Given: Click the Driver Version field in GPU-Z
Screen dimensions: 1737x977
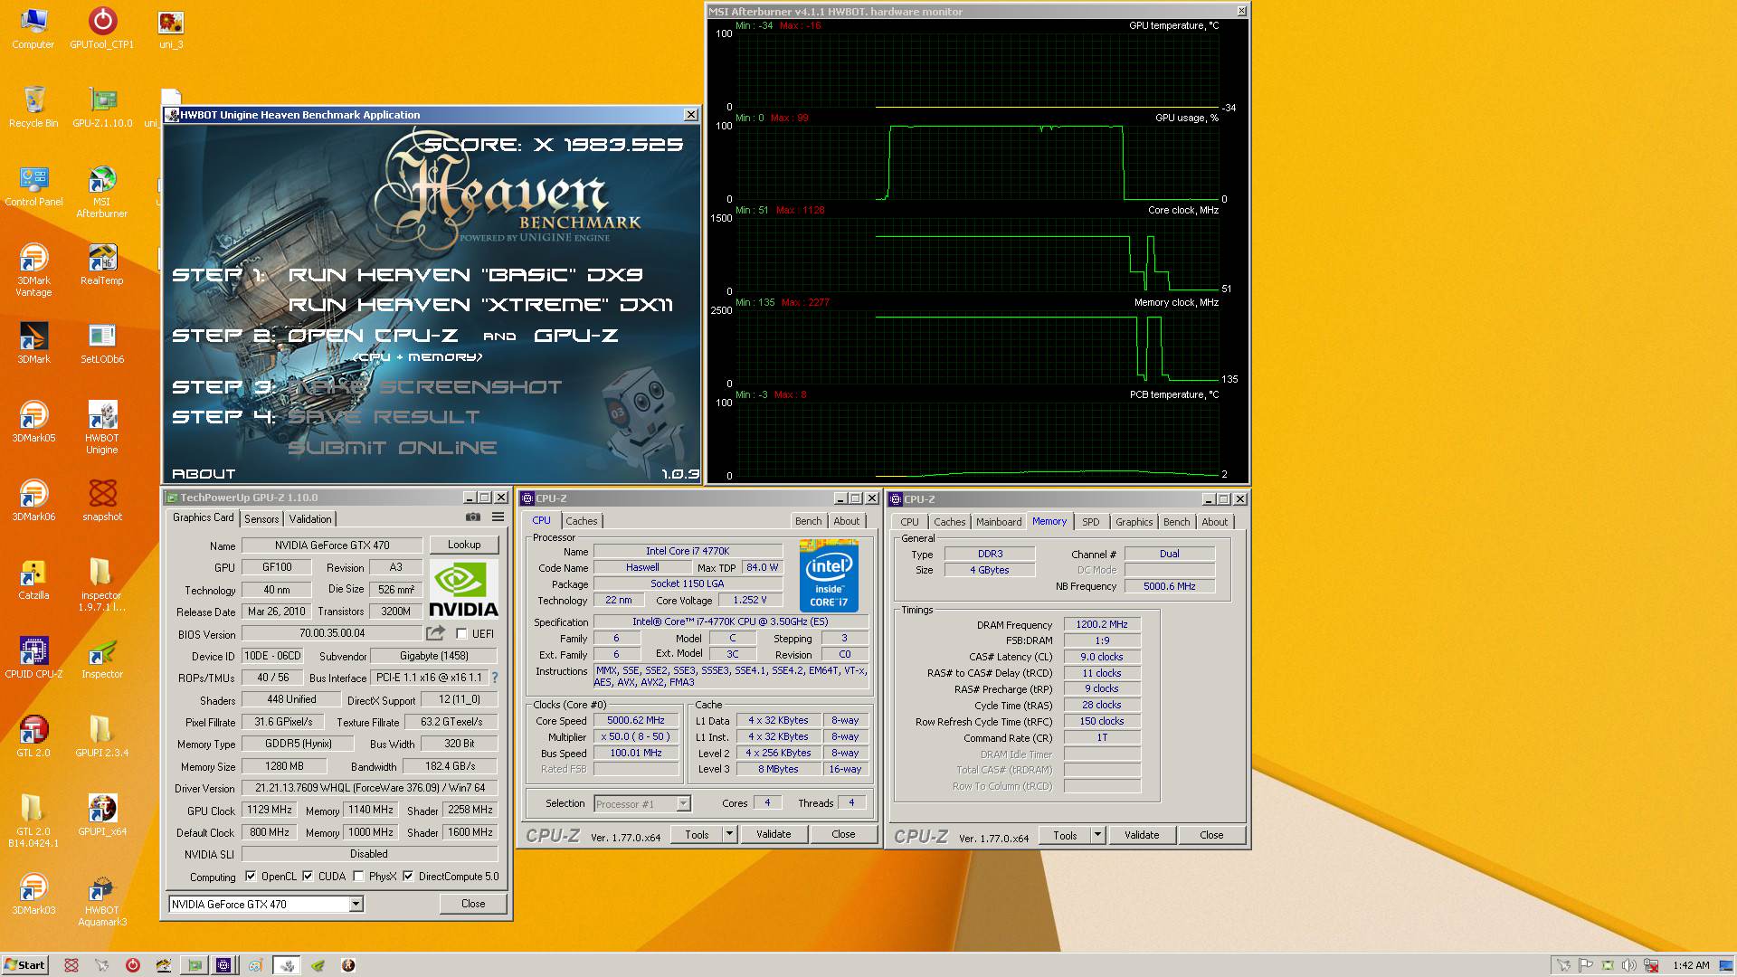Looking at the screenshot, I should coord(370,788).
